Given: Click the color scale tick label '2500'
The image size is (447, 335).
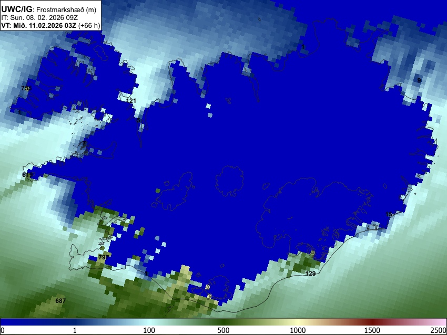Looking at the screenshot, I should point(439,330).
